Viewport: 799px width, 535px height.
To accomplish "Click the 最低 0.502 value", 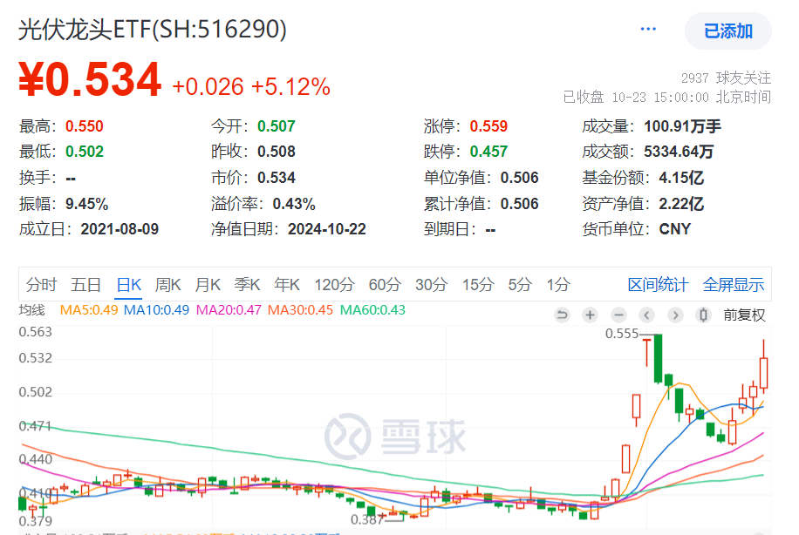I will coord(84,152).
